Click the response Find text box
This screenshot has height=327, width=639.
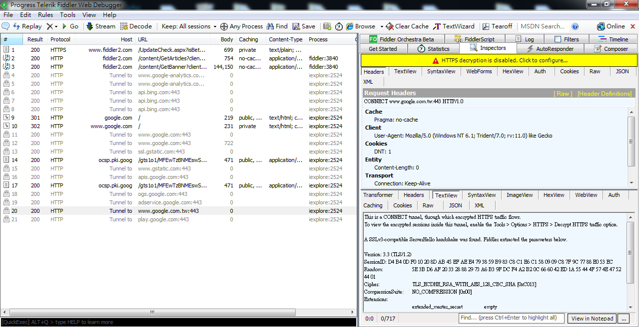[x=511, y=318]
